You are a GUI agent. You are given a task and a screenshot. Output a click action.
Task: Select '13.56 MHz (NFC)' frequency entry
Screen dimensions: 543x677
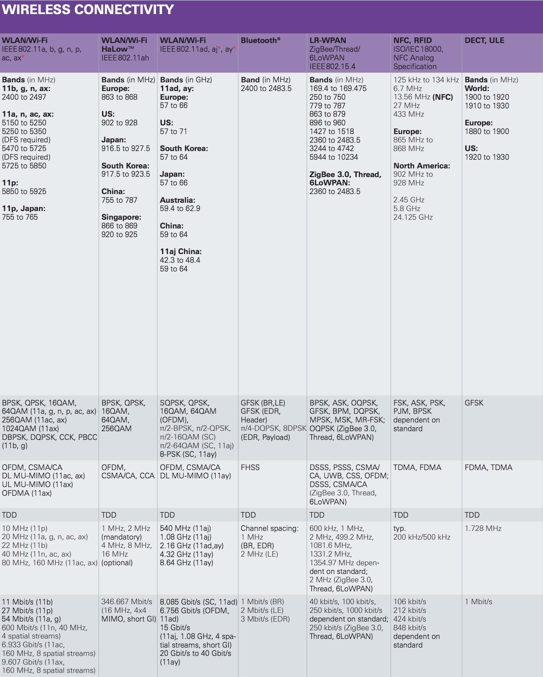tap(423, 97)
